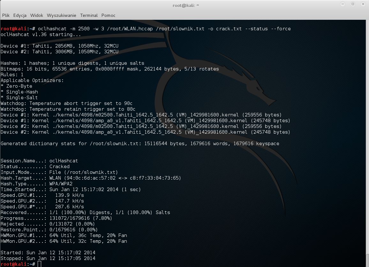Click the 'Session.Name...: oclHashcat' line
The width and height of the screenshot is (369, 267).
(39, 161)
